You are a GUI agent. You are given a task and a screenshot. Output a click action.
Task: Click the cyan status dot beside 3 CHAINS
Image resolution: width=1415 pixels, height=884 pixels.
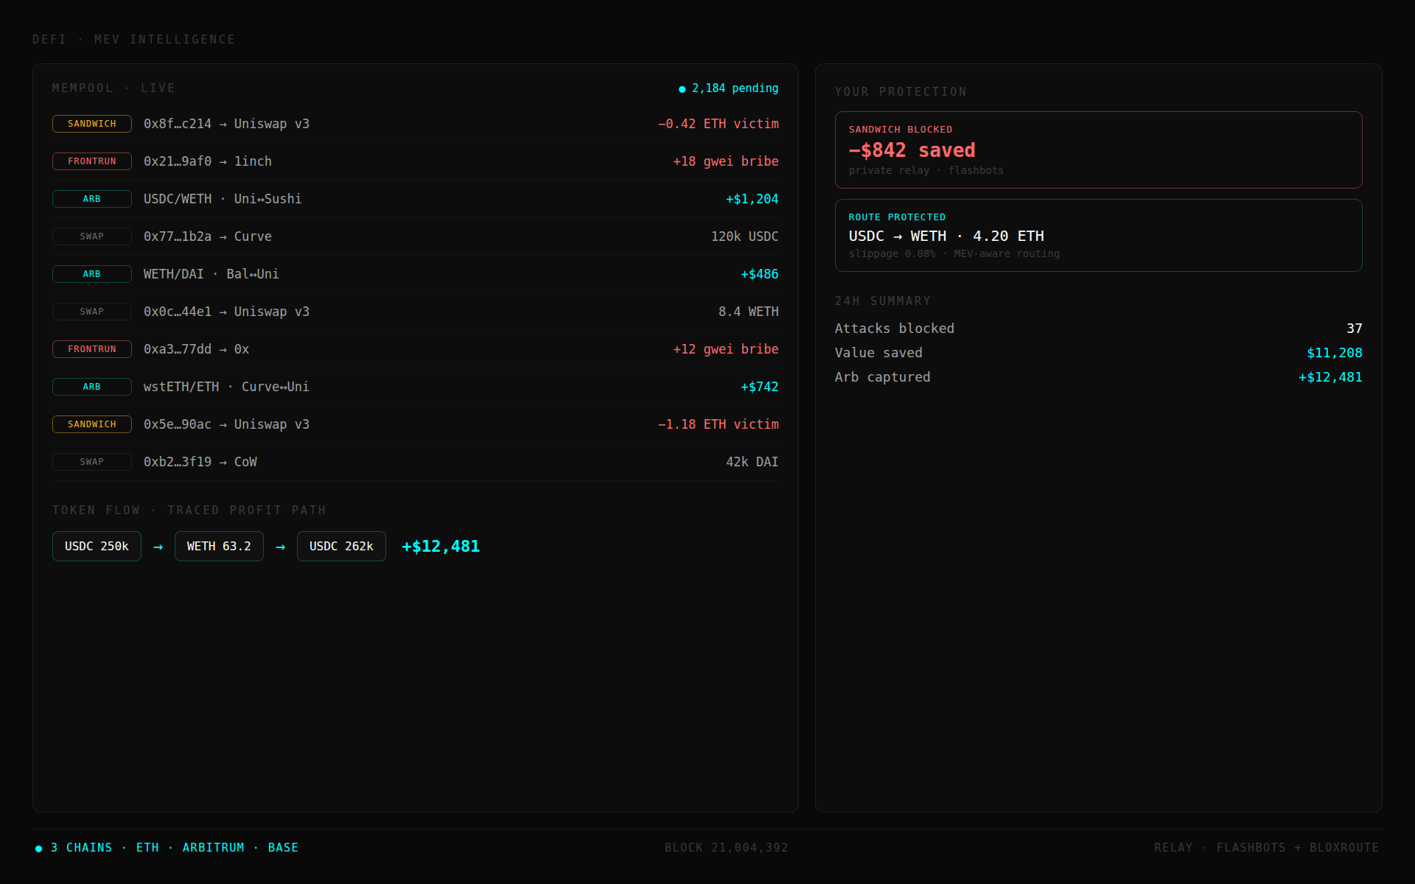(38, 849)
